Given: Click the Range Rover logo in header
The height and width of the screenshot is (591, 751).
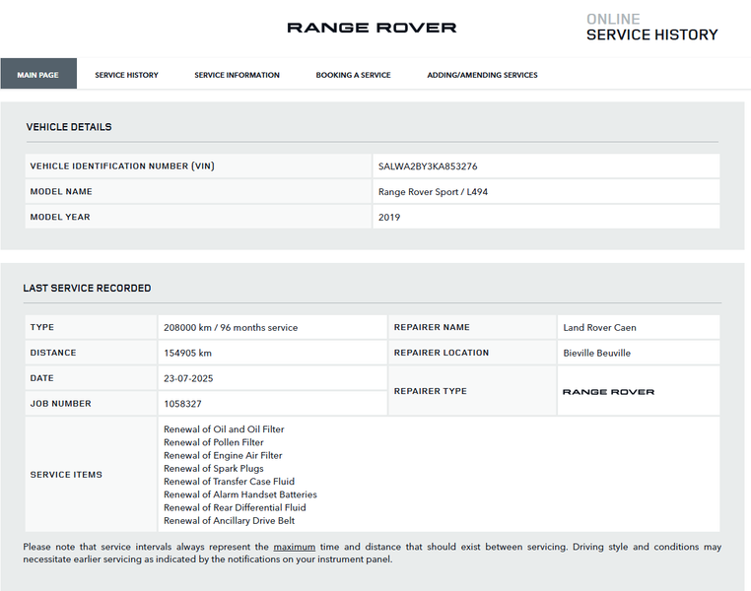Looking at the screenshot, I should click(372, 28).
